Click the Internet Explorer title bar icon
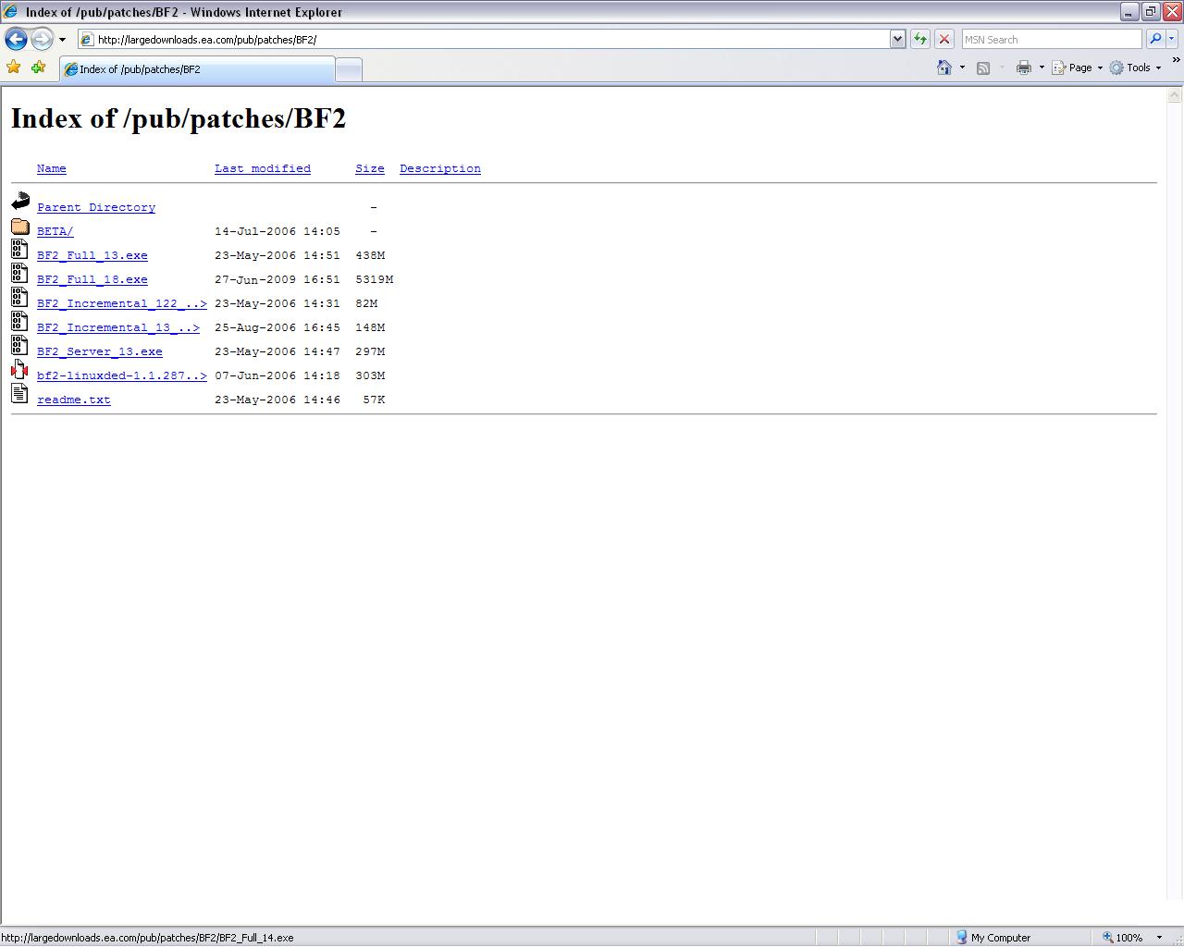This screenshot has width=1184, height=947. tap(11, 11)
